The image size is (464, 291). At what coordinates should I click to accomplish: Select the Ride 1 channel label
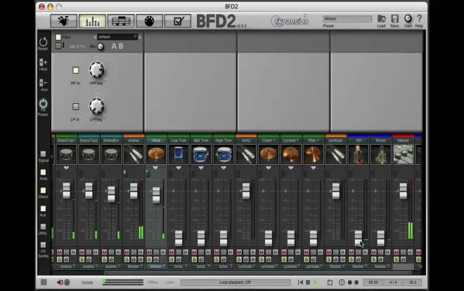(x=313, y=140)
